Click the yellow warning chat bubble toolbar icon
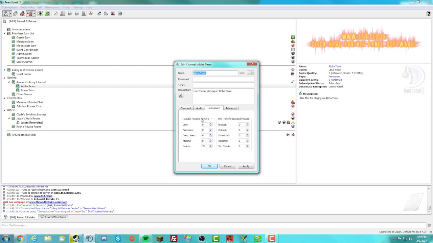Viewport: 433px width, 243px height. click(x=90, y=13)
